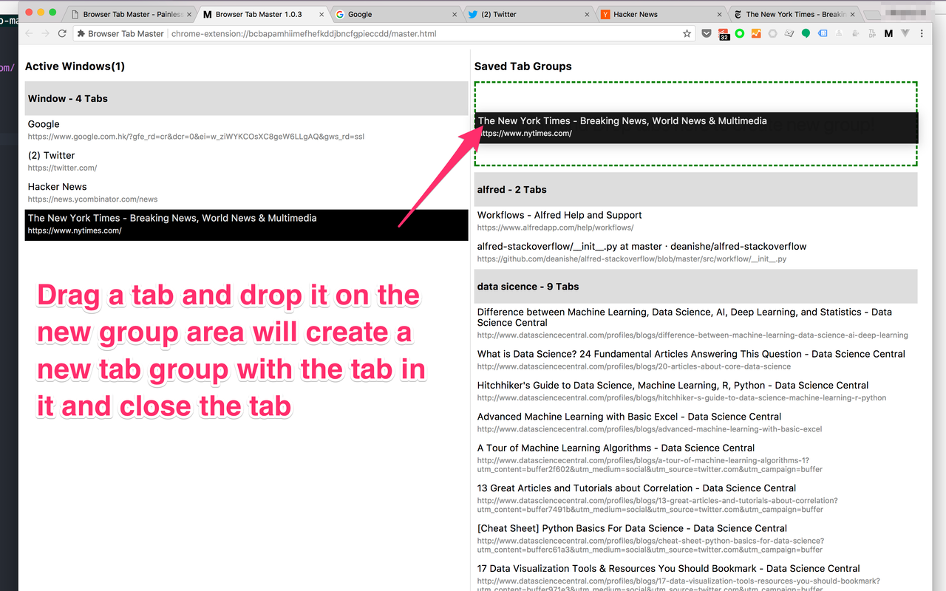Open the Browser Tab Master M extension
The width and height of the screenshot is (946, 591).
888,33
